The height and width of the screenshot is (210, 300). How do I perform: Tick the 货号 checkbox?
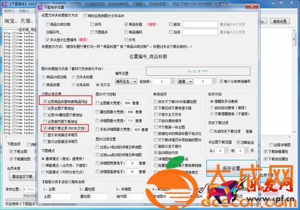coord(92,24)
